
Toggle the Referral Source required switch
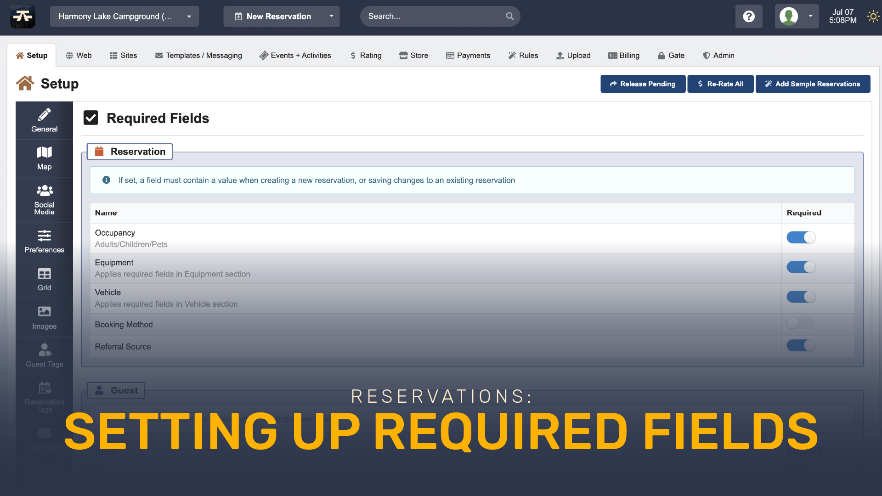tap(801, 345)
